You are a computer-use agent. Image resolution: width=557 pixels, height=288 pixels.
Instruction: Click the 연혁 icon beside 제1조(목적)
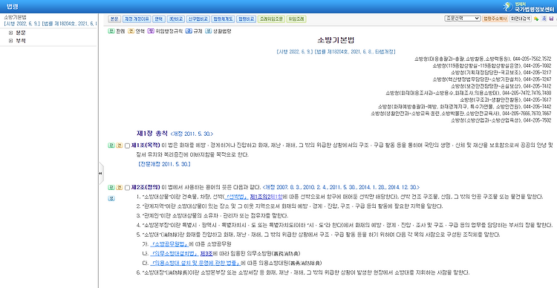click(120, 145)
